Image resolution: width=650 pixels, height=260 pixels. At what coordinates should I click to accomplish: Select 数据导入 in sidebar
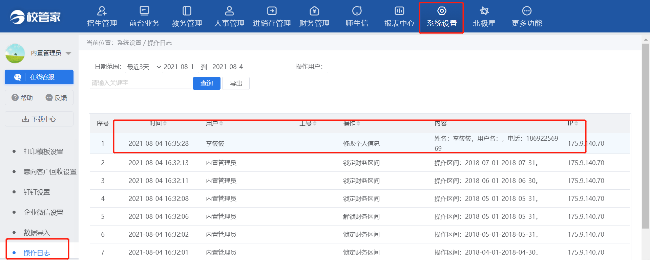pyautogui.click(x=37, y=233)
